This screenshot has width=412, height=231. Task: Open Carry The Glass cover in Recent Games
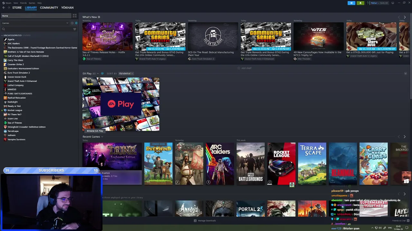click(374, 164)
